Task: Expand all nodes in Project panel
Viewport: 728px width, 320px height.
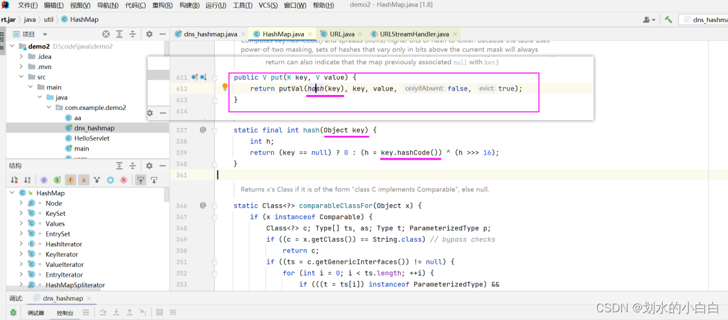Action: coord(119,34)
